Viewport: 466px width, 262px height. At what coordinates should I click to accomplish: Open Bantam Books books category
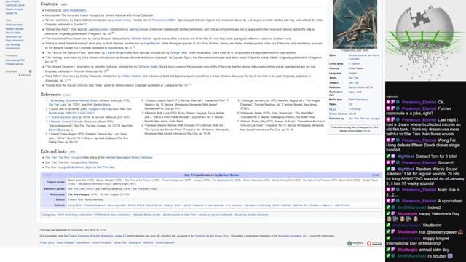pos(147,215)
